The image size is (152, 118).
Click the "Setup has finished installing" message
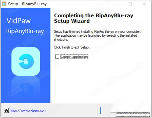pos(97,32)
